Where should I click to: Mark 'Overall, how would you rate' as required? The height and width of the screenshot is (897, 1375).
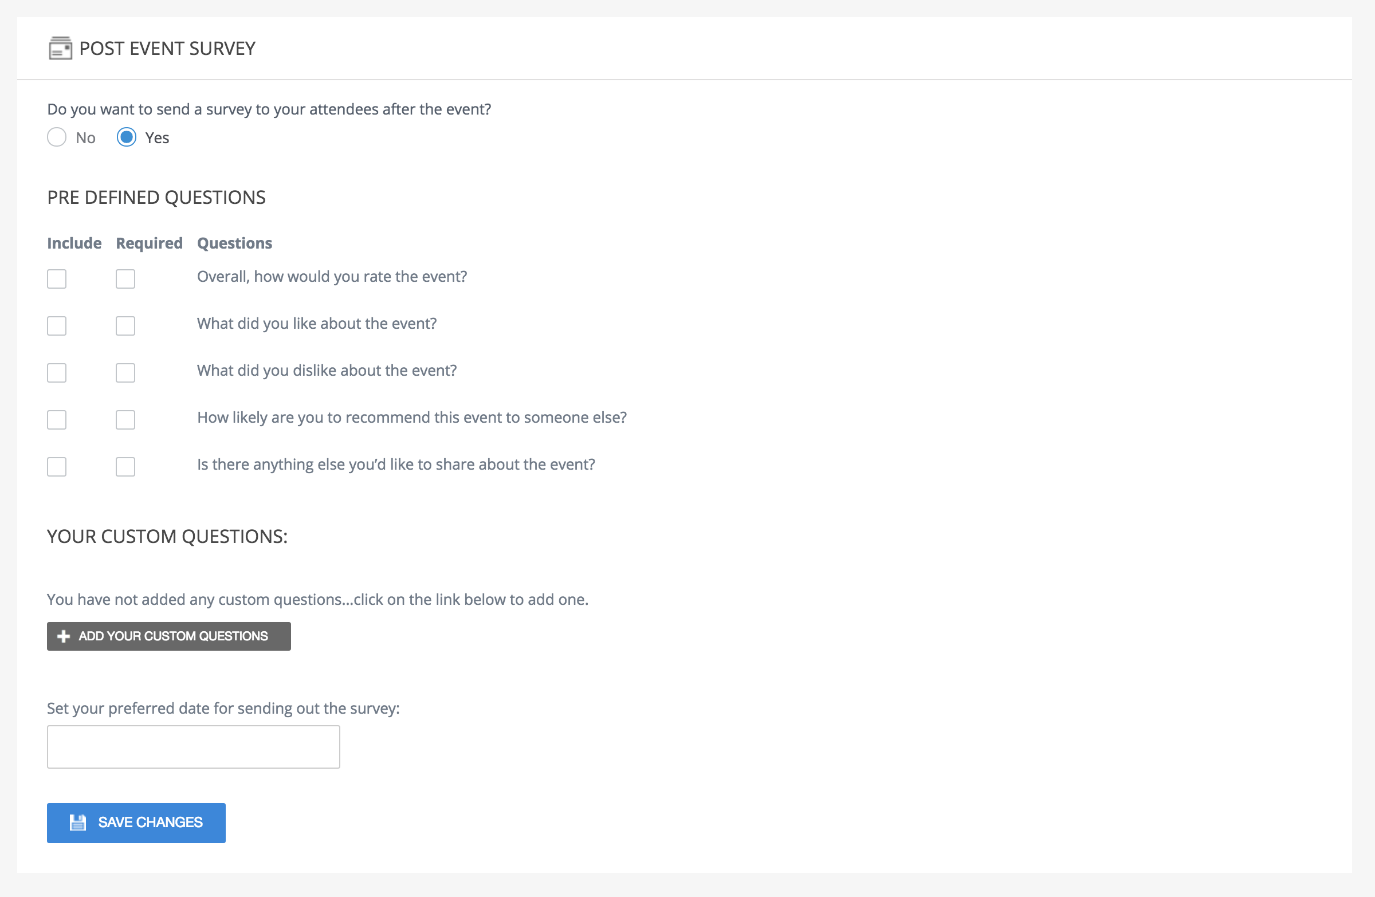(x=125, y=279)
